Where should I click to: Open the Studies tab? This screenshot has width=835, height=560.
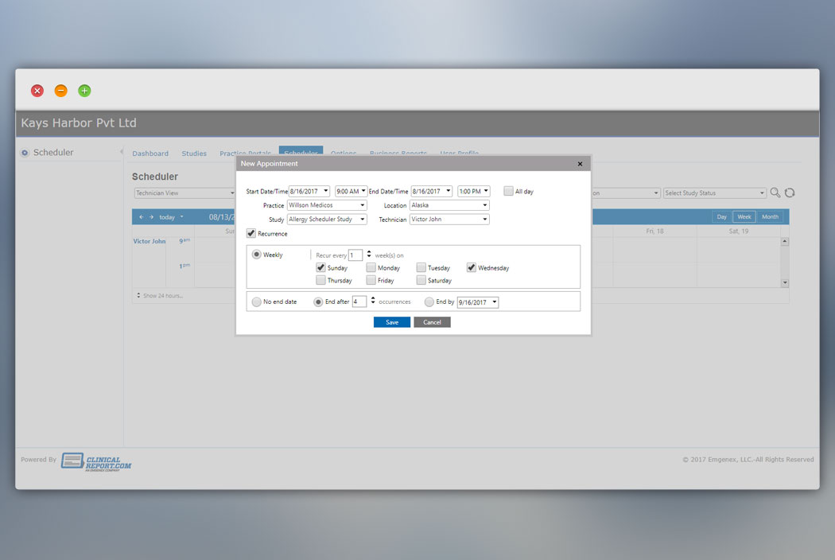coord(194,154)
